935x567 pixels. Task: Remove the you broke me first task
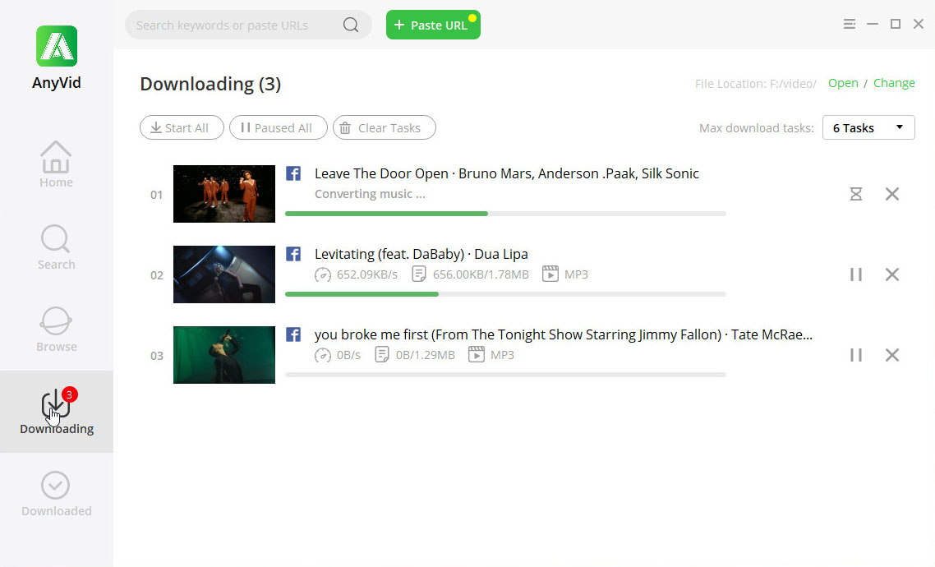click(892, 355)
